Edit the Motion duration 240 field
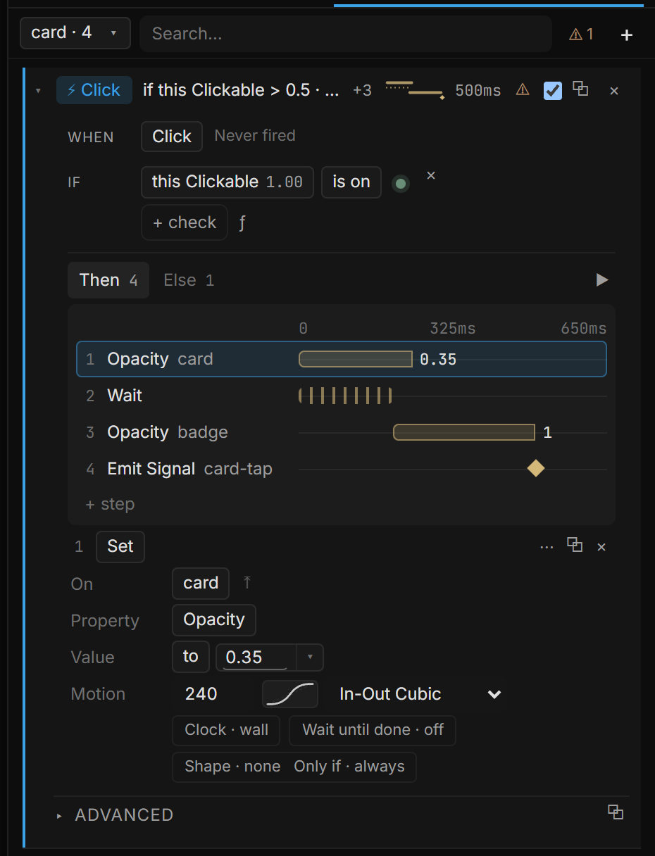The width and height of the screenshot is (655, 856). pos(214,694)
